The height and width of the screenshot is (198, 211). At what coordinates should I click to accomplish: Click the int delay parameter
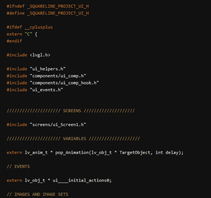pos(165,153)
